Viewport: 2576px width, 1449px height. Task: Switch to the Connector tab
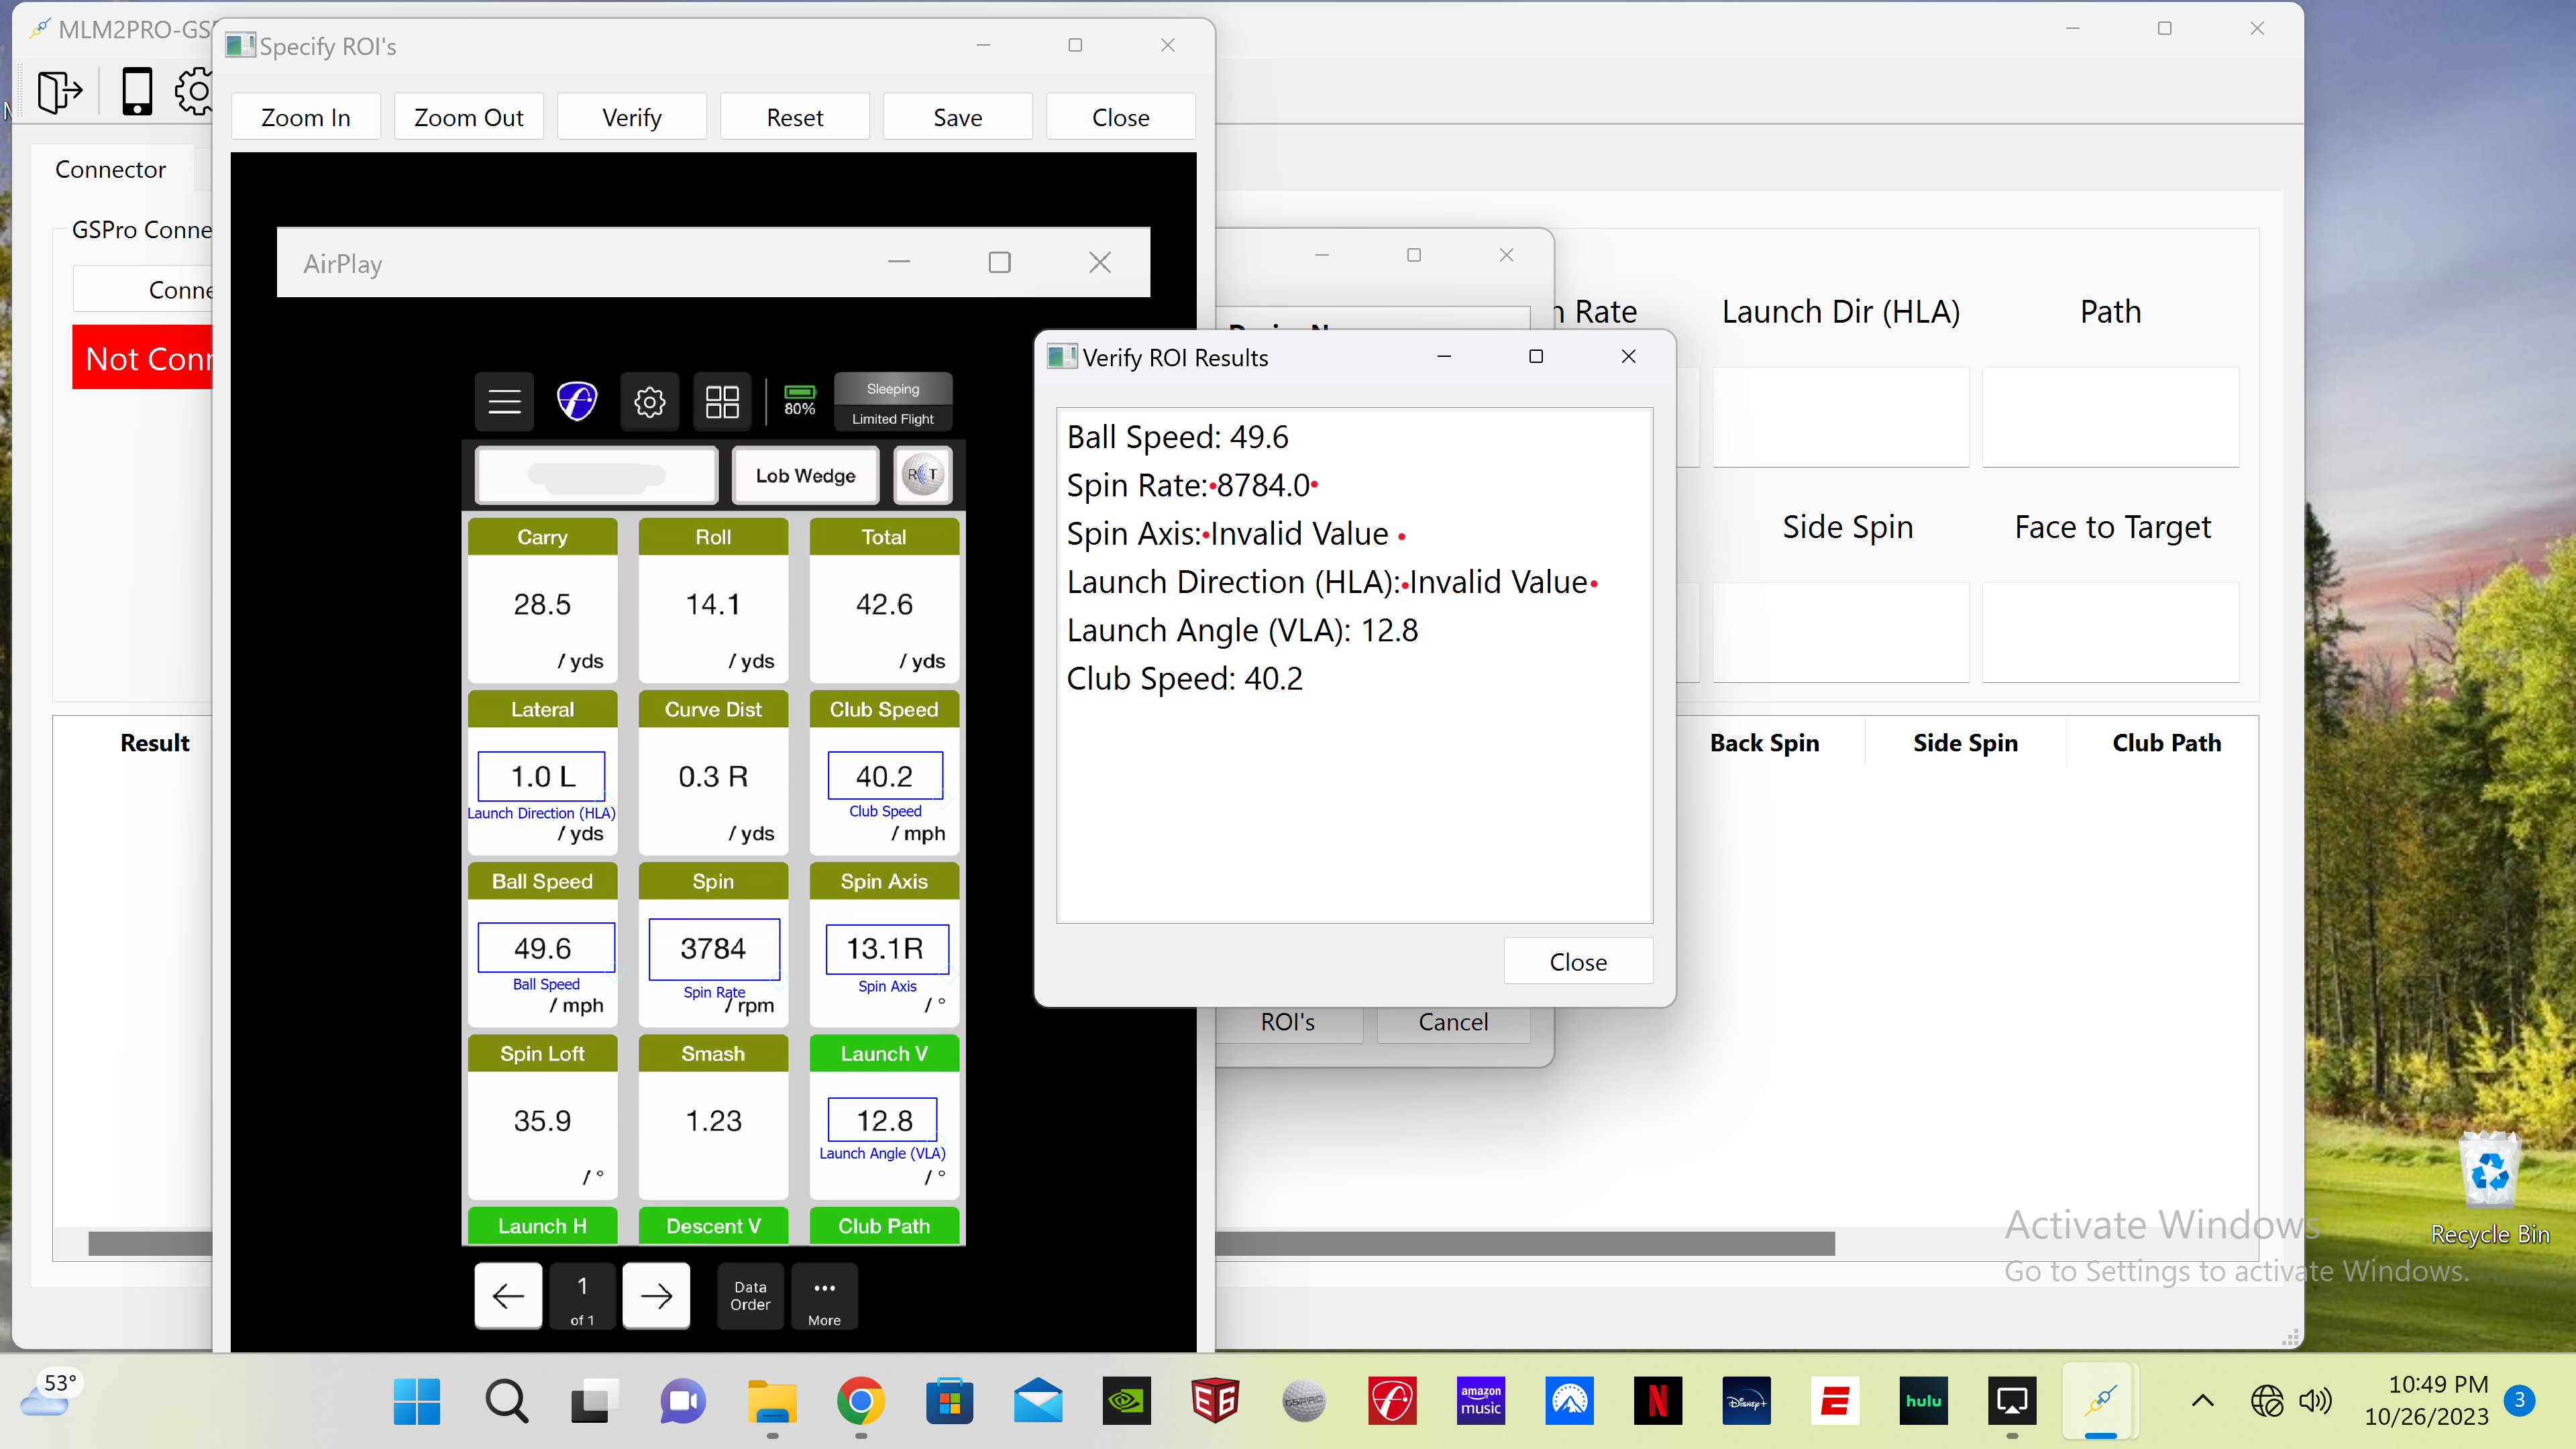pyautogui.click(x=110, y=169)
